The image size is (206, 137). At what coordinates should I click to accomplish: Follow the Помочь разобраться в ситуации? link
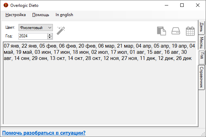44,133
